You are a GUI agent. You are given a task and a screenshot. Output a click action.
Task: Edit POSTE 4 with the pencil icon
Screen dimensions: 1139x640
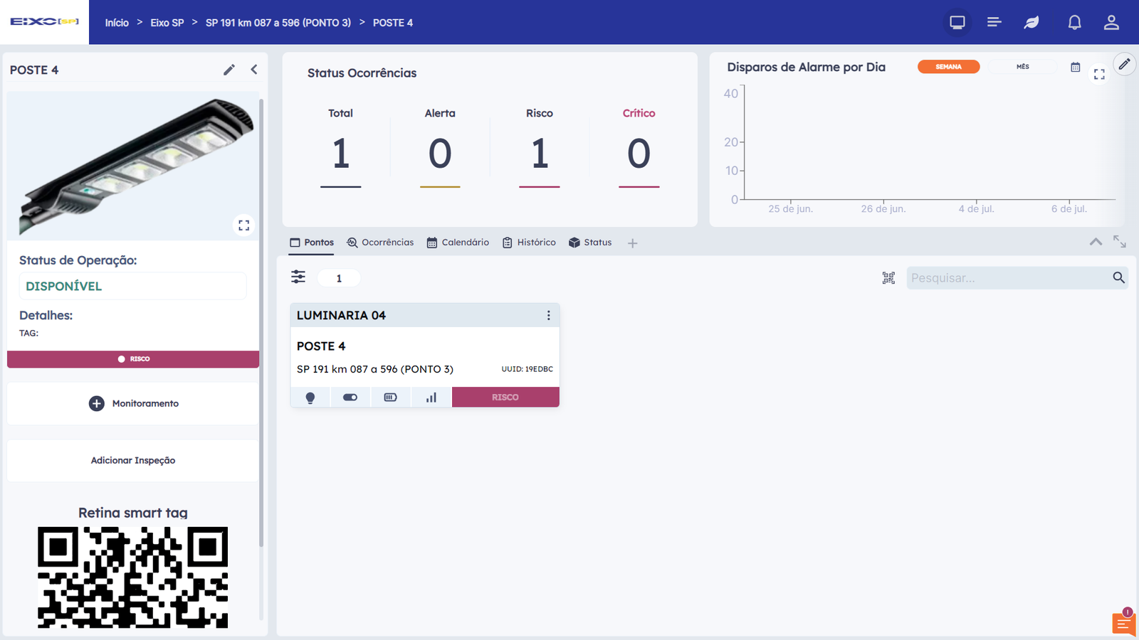229,70
